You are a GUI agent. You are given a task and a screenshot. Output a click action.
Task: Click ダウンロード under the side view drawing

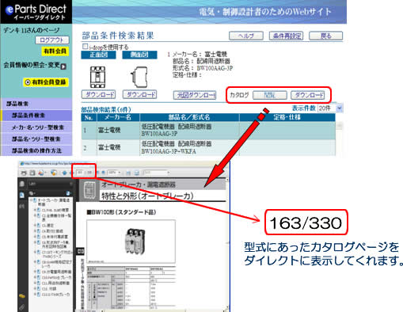(139, 94)
